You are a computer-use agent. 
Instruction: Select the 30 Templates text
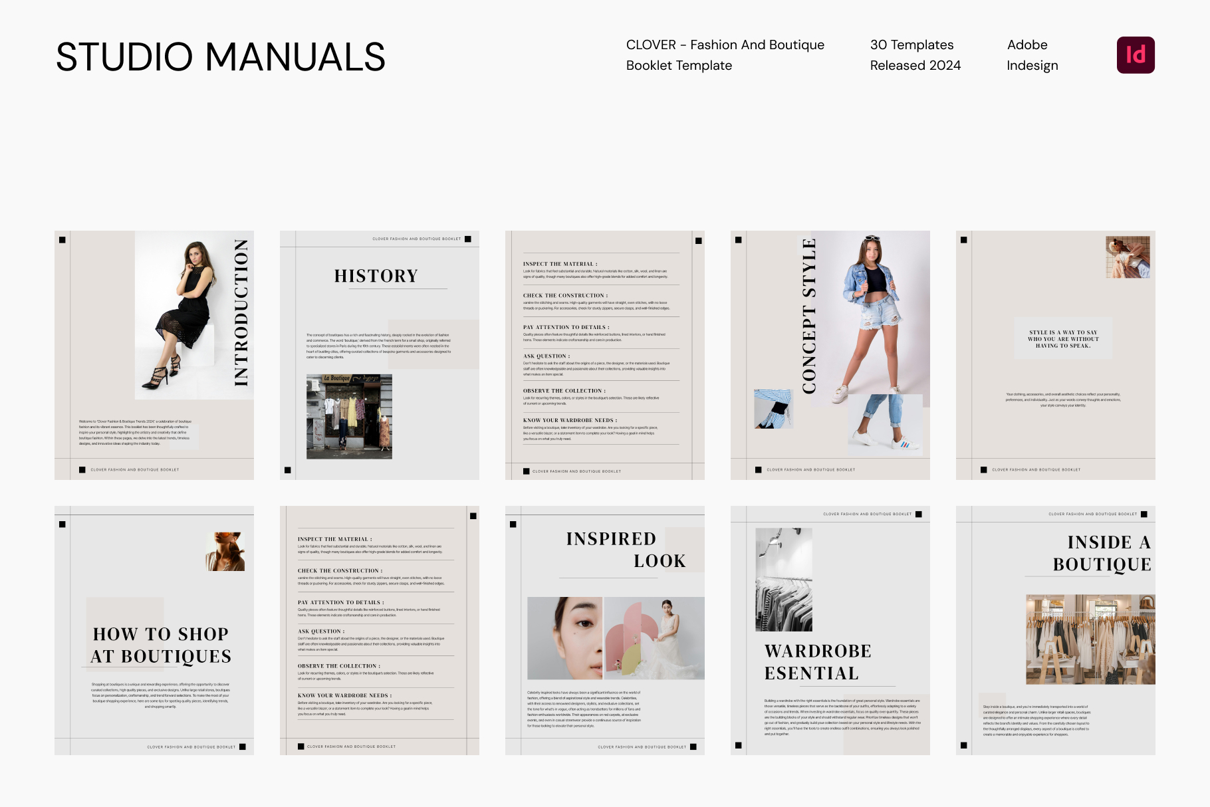(911, 45)
